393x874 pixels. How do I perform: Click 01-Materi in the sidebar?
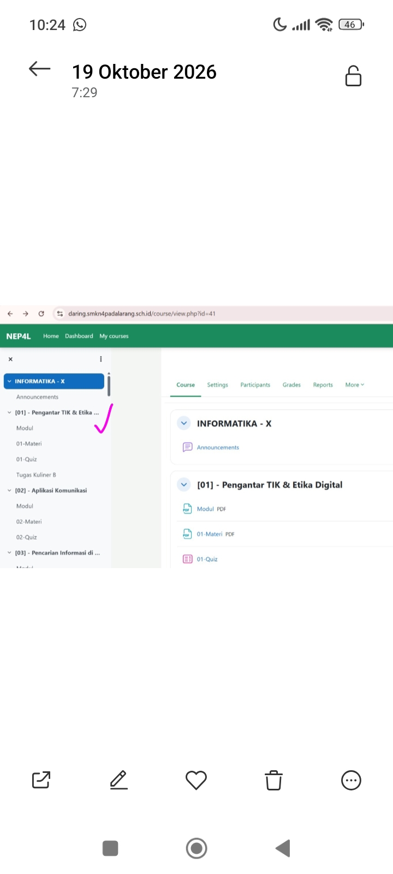29,444
